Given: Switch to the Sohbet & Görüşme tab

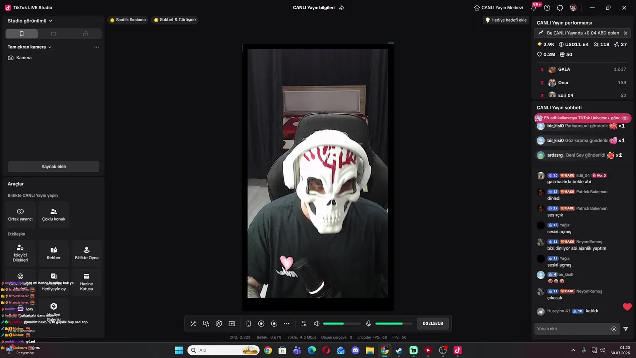Looking at the screenshot, I should point(175,20).
